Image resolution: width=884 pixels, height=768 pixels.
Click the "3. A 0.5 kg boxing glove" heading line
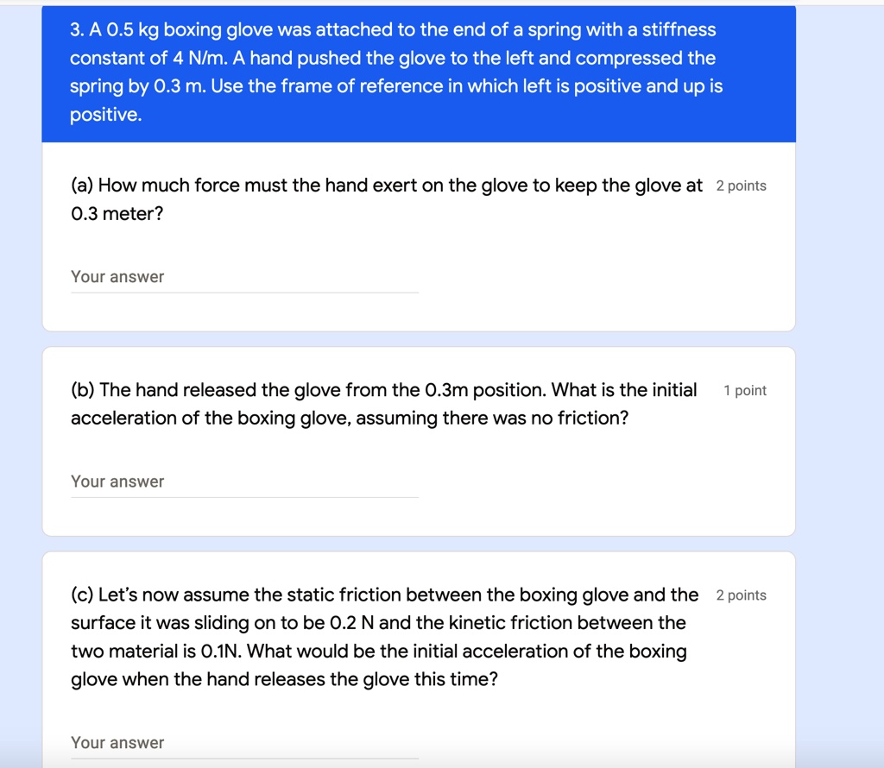(x=393, y=30)
